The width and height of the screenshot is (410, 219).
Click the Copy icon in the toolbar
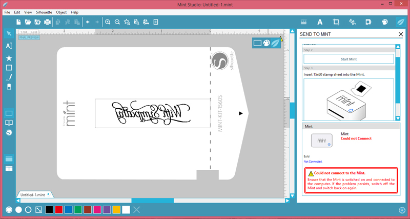[58, 22]
